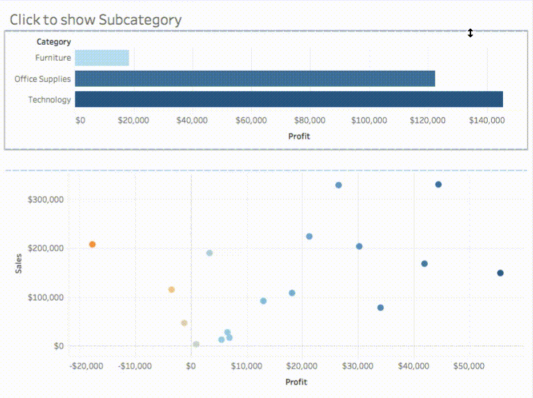Select the top dot near $45,000 profit
Image resolution: width=533 pixels, height=398 pixels.
(438, 185)
